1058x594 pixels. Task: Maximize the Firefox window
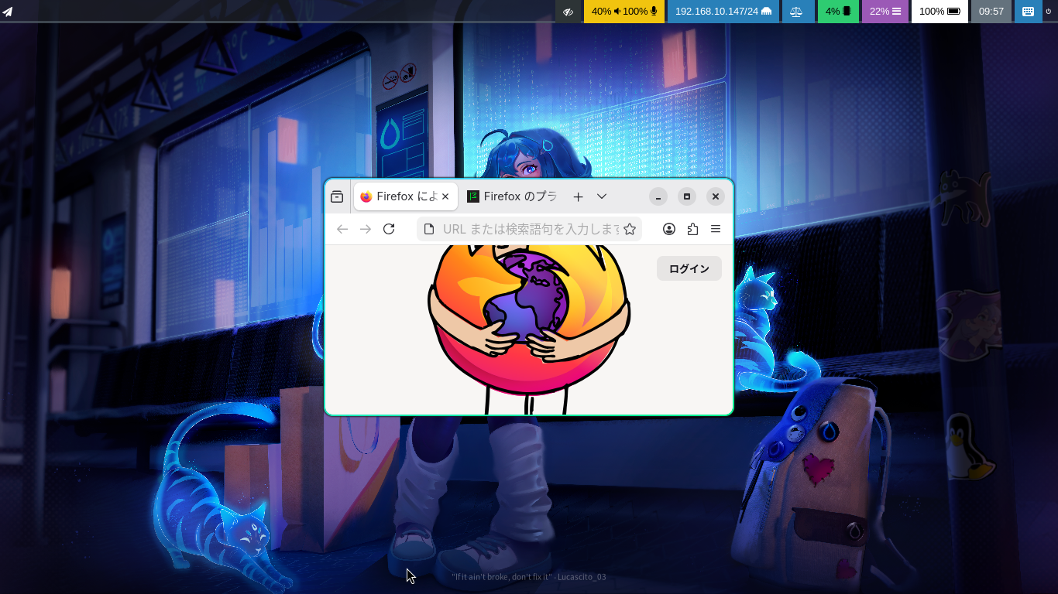click(x=687, y=196)
